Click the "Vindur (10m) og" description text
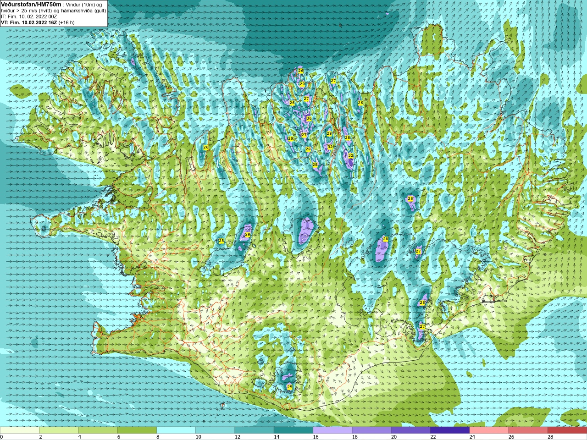This screenshot has height=440, width=587. click(x=84, y=5)
